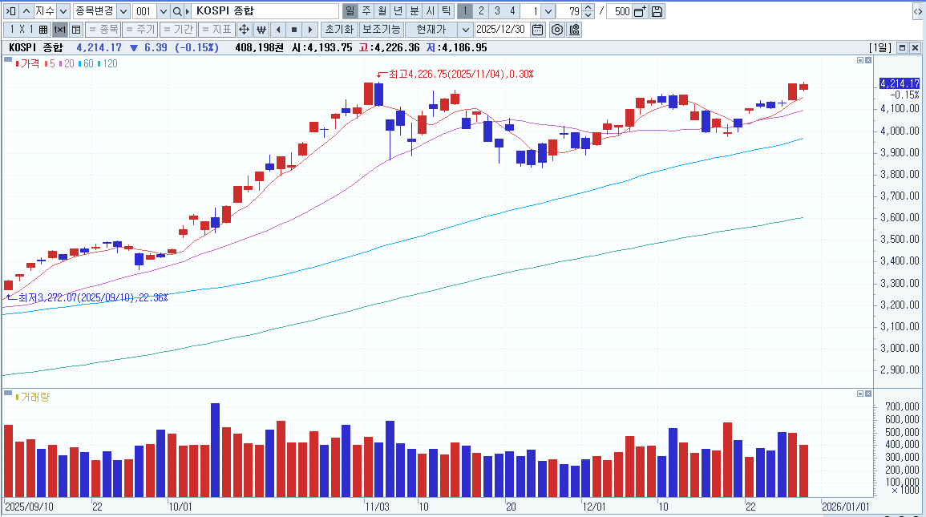Select the 분 (minute) period tab
926x517 pixels.
[x=414, y=11]
